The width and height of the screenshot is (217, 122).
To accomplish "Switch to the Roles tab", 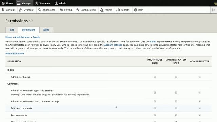I will (46, 30).
